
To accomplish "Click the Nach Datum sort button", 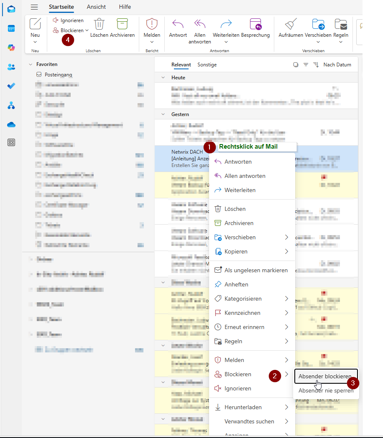I will pyautogui.click(x=337, y=65).
